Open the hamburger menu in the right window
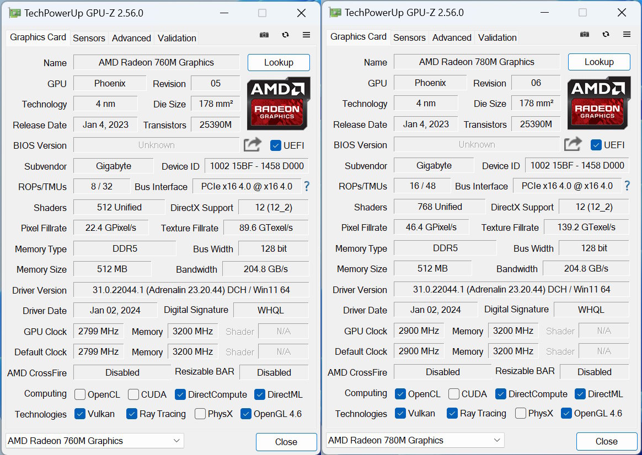 (x=627, y=34)
